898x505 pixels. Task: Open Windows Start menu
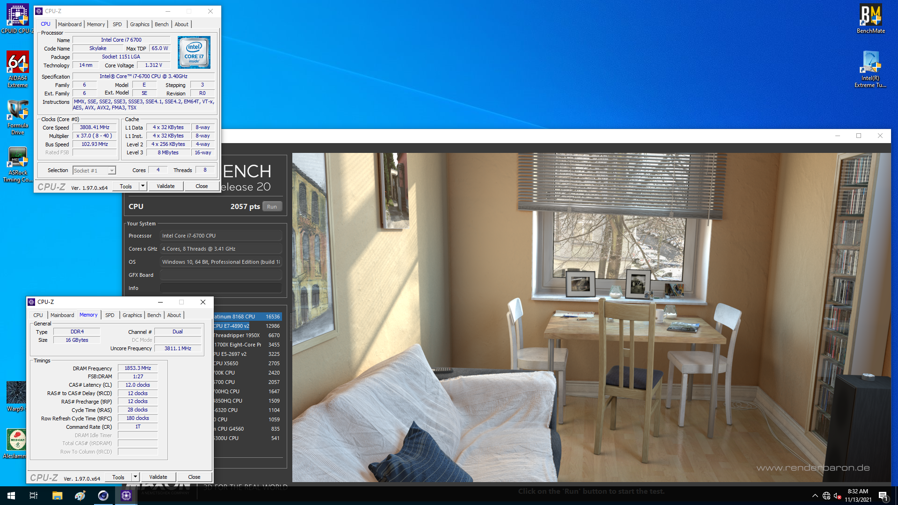(x=11, y=496)
